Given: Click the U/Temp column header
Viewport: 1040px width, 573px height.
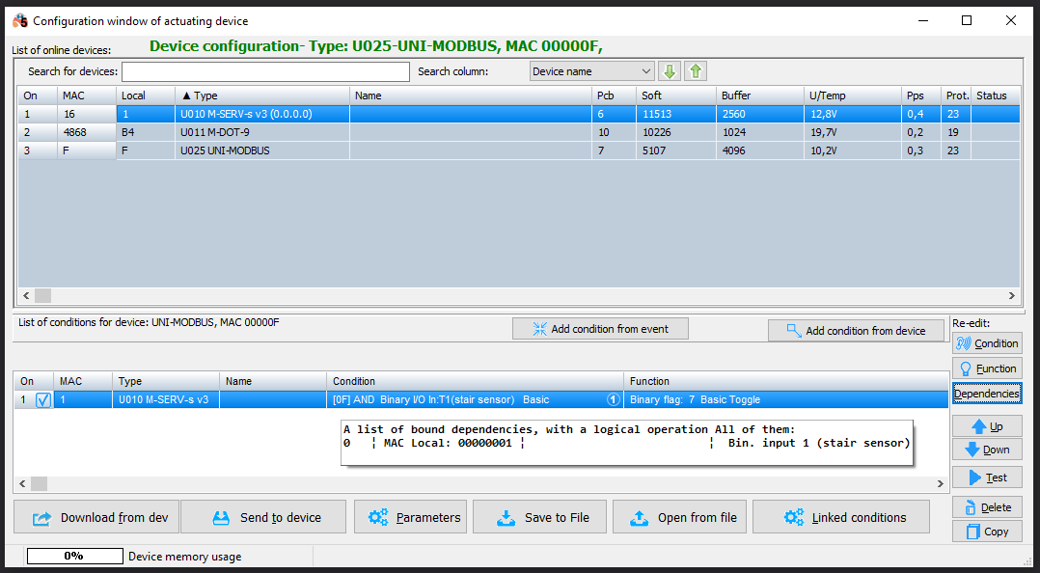Looking at the screenshot, I should coord(852,95).
